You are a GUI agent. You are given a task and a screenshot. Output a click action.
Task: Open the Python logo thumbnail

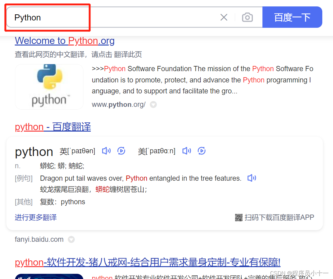pos(49,87)
